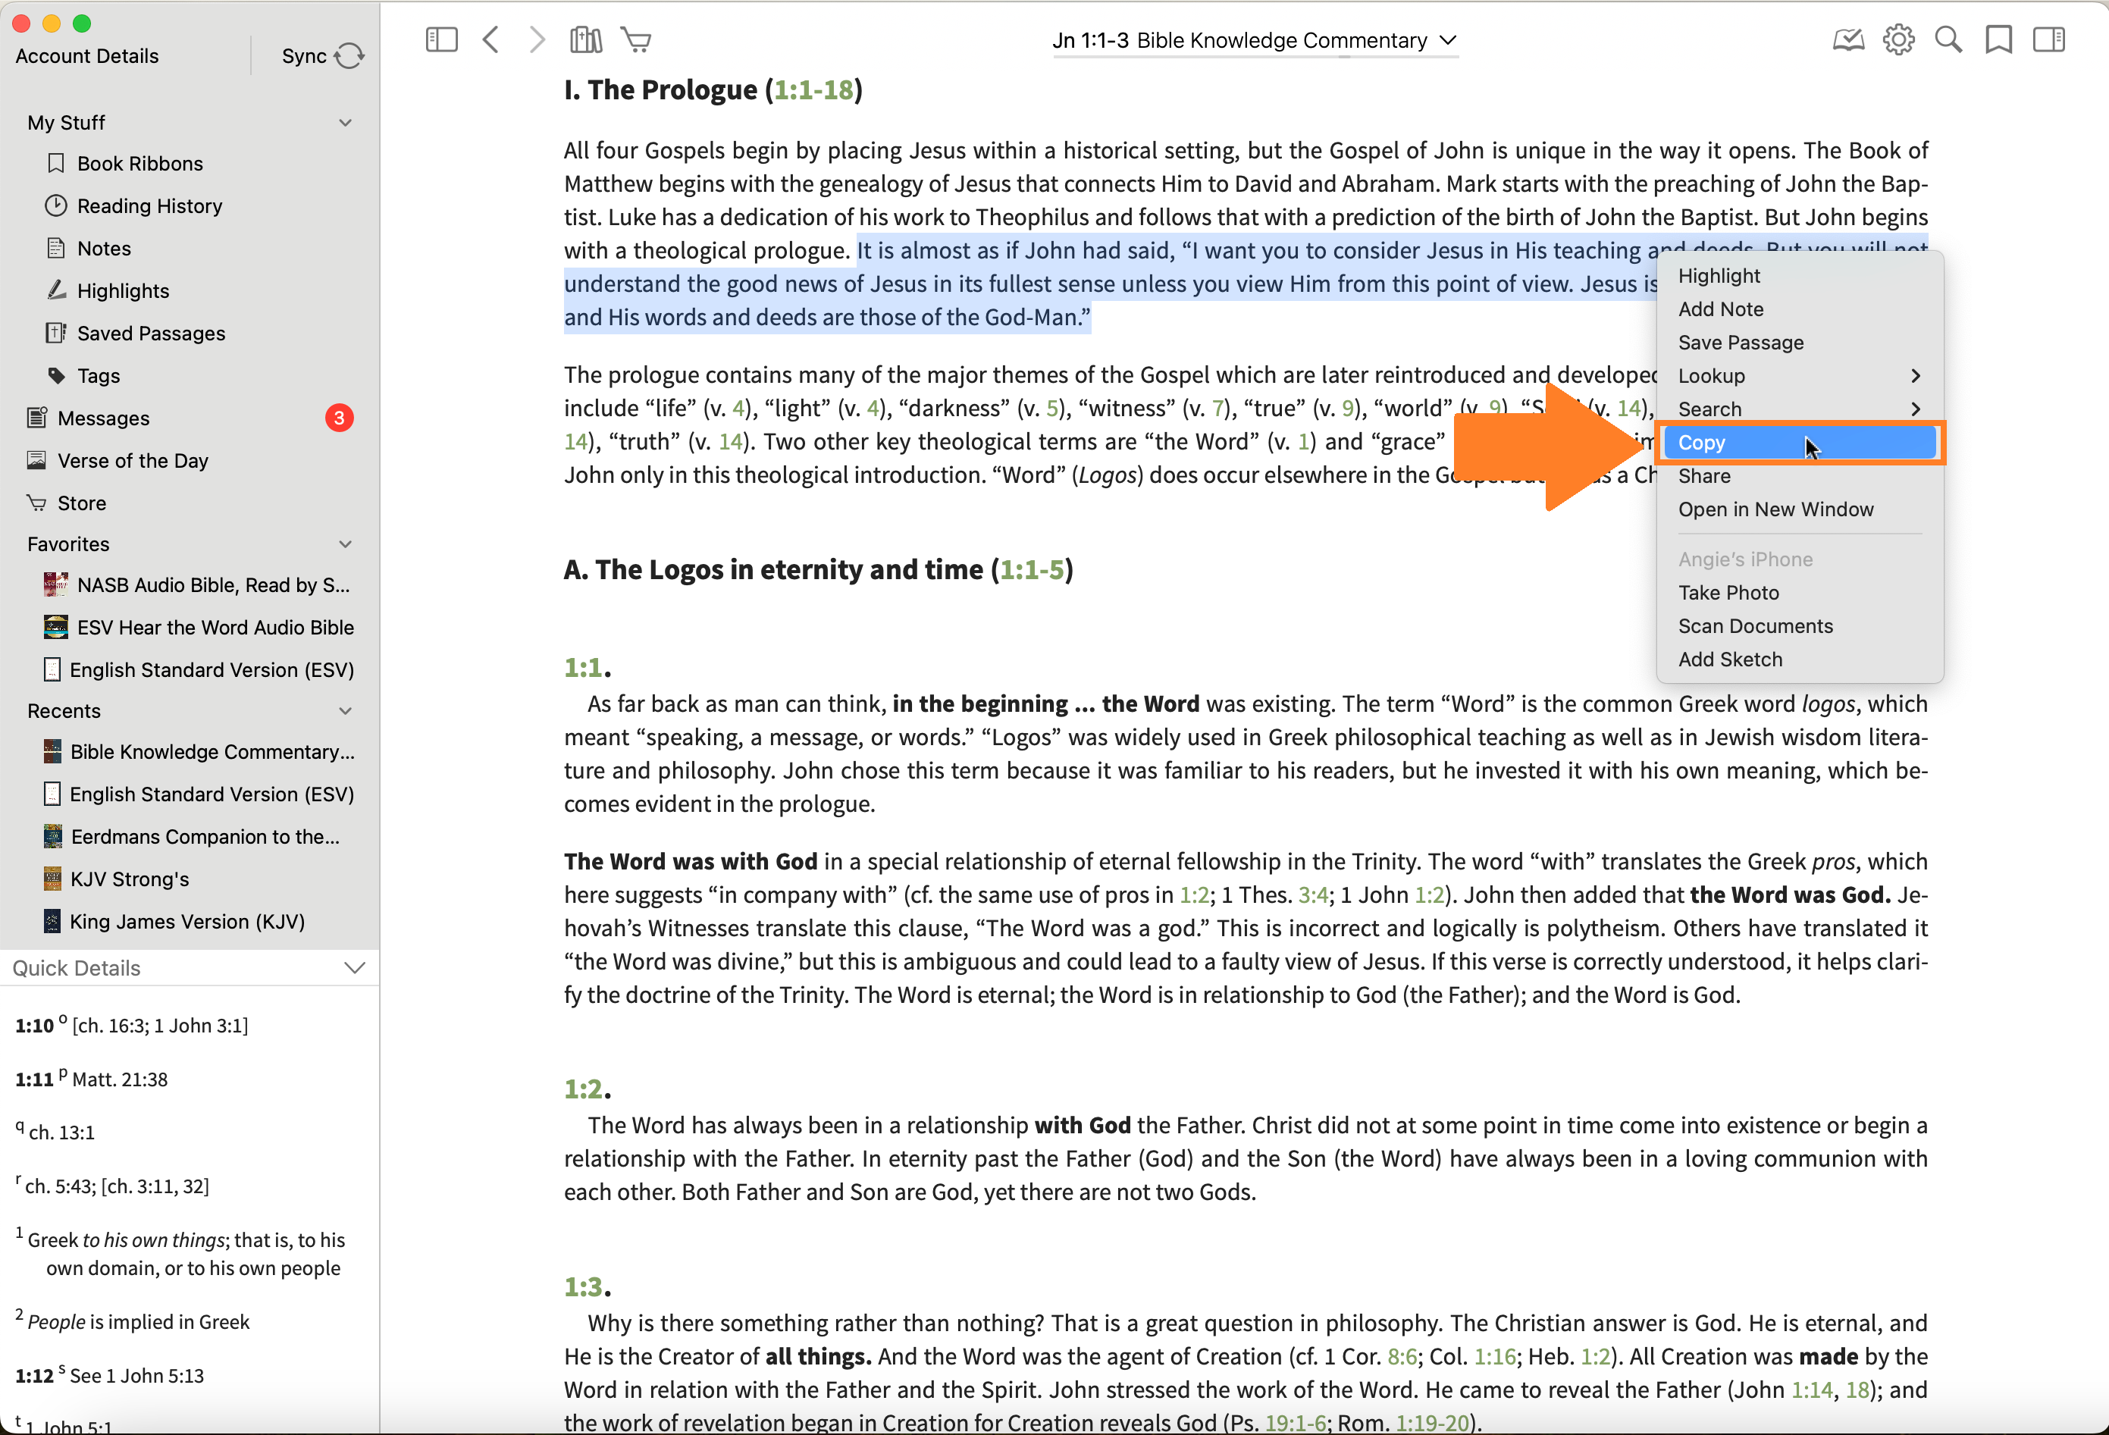The width and height of the screenshot is (2109, 1435).
Task: Open Eerdmans Companion in Recents
Action: click(205, 837)
